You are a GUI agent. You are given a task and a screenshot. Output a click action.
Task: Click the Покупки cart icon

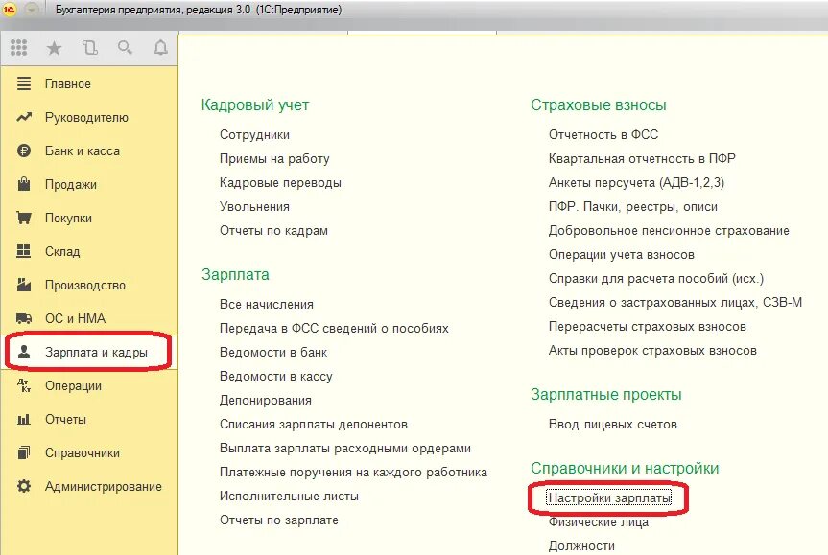[x=24, y=218]
